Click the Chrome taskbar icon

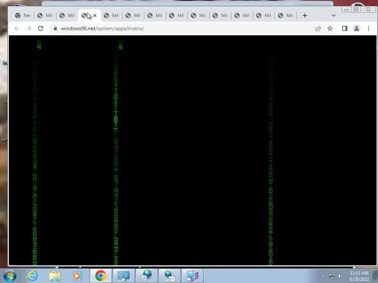click(x=100, y=276)
